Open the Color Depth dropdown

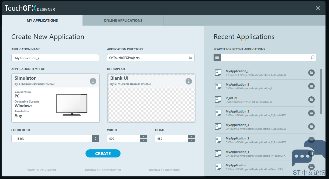(x=95, y=139)
